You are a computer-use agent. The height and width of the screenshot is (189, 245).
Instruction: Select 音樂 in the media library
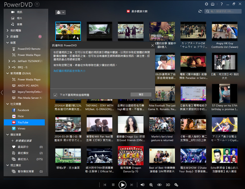click(x=20, y=24)
